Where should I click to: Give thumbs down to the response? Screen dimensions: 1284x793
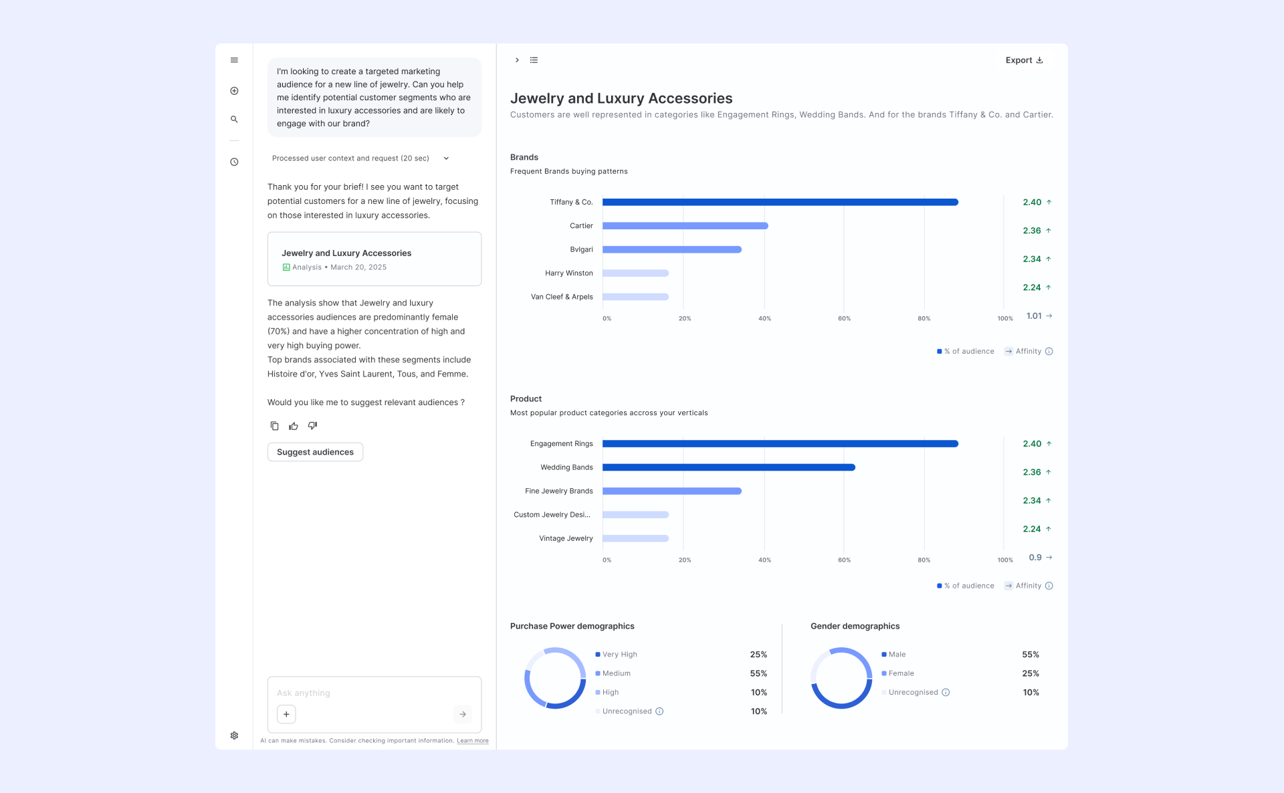click(x=312, y=426)
